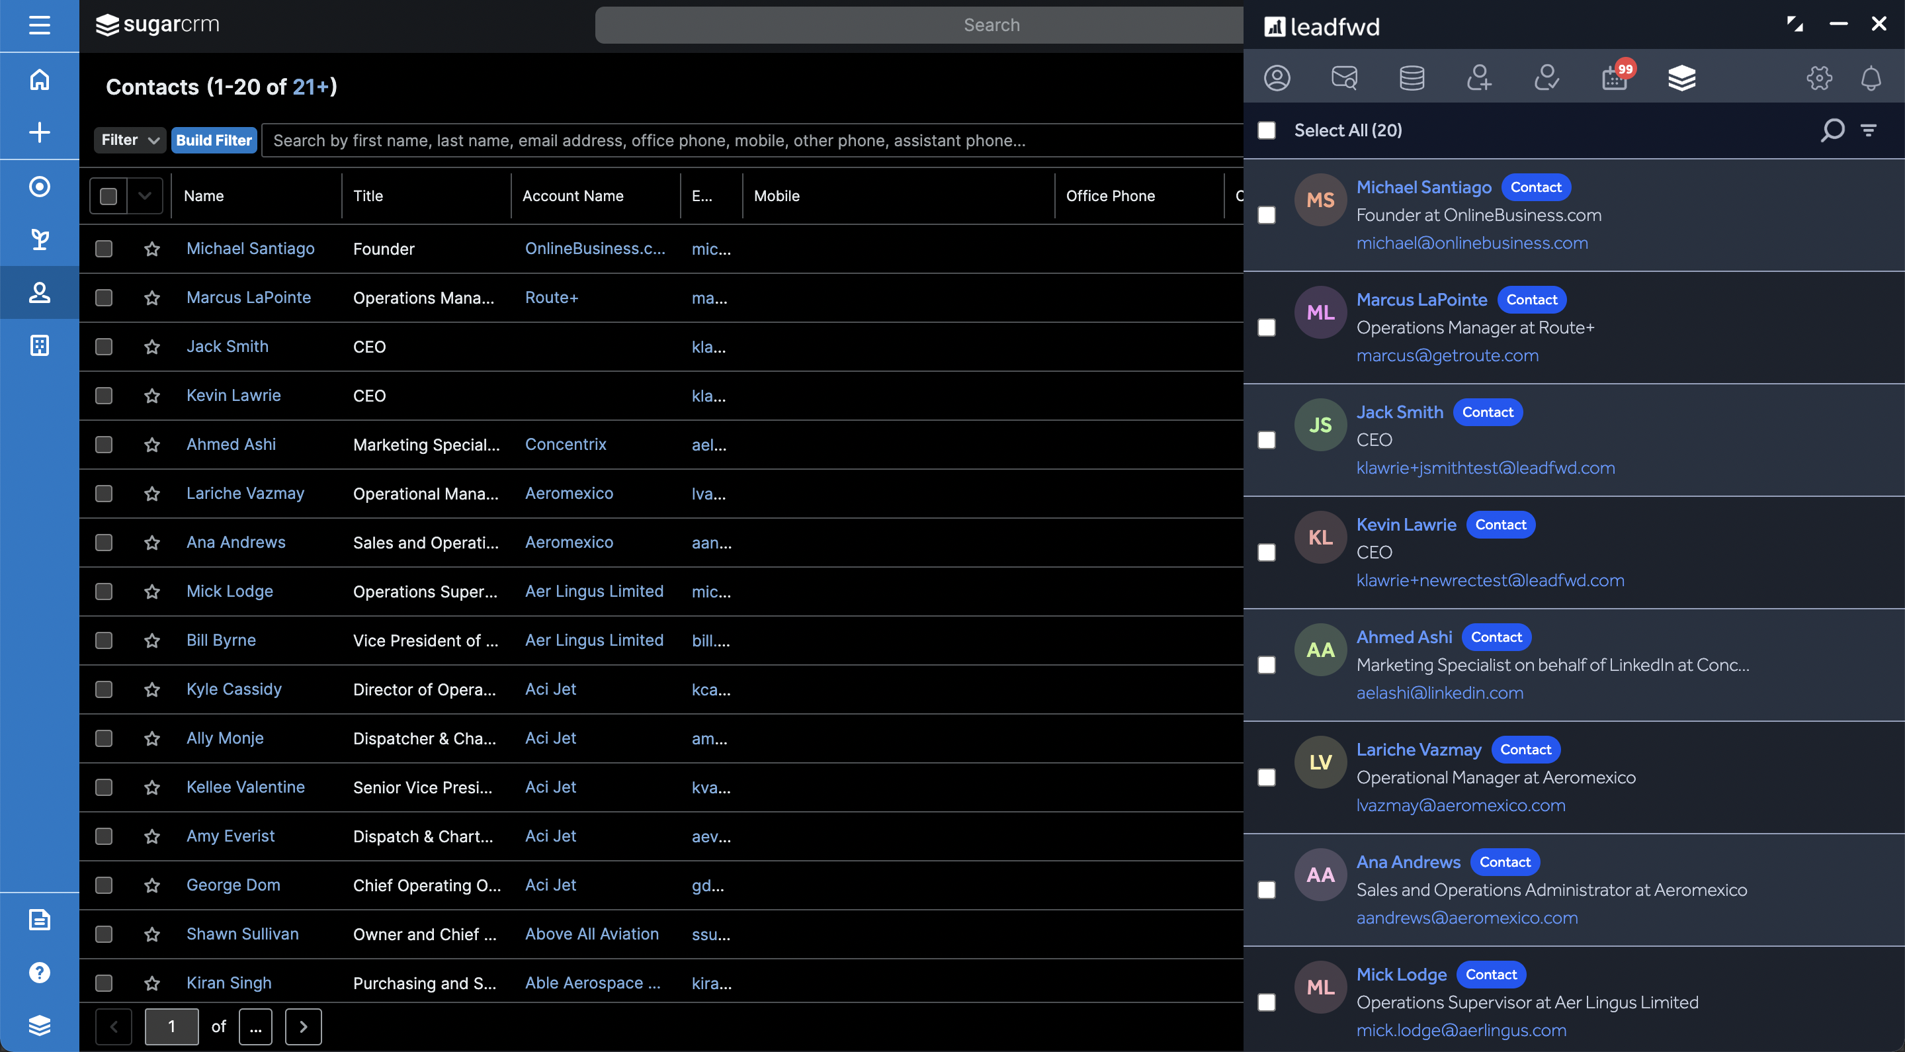The image size is (1905, 1052).
Task: Go to next page arrow
Action: click(x=303, y=1027)
